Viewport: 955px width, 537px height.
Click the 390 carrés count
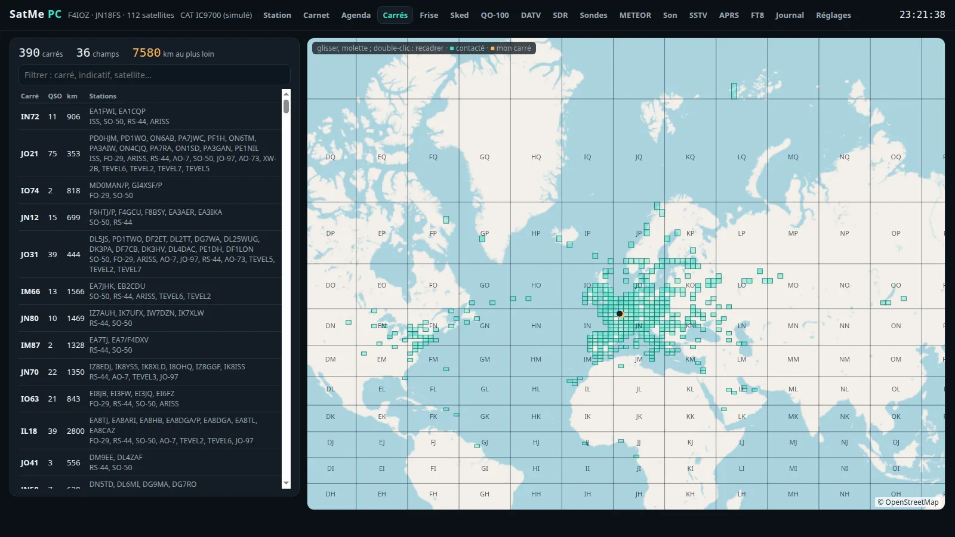point(29,53)
